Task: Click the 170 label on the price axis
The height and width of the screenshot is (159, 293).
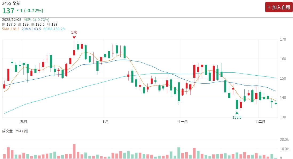Action: tap(283, 40)
